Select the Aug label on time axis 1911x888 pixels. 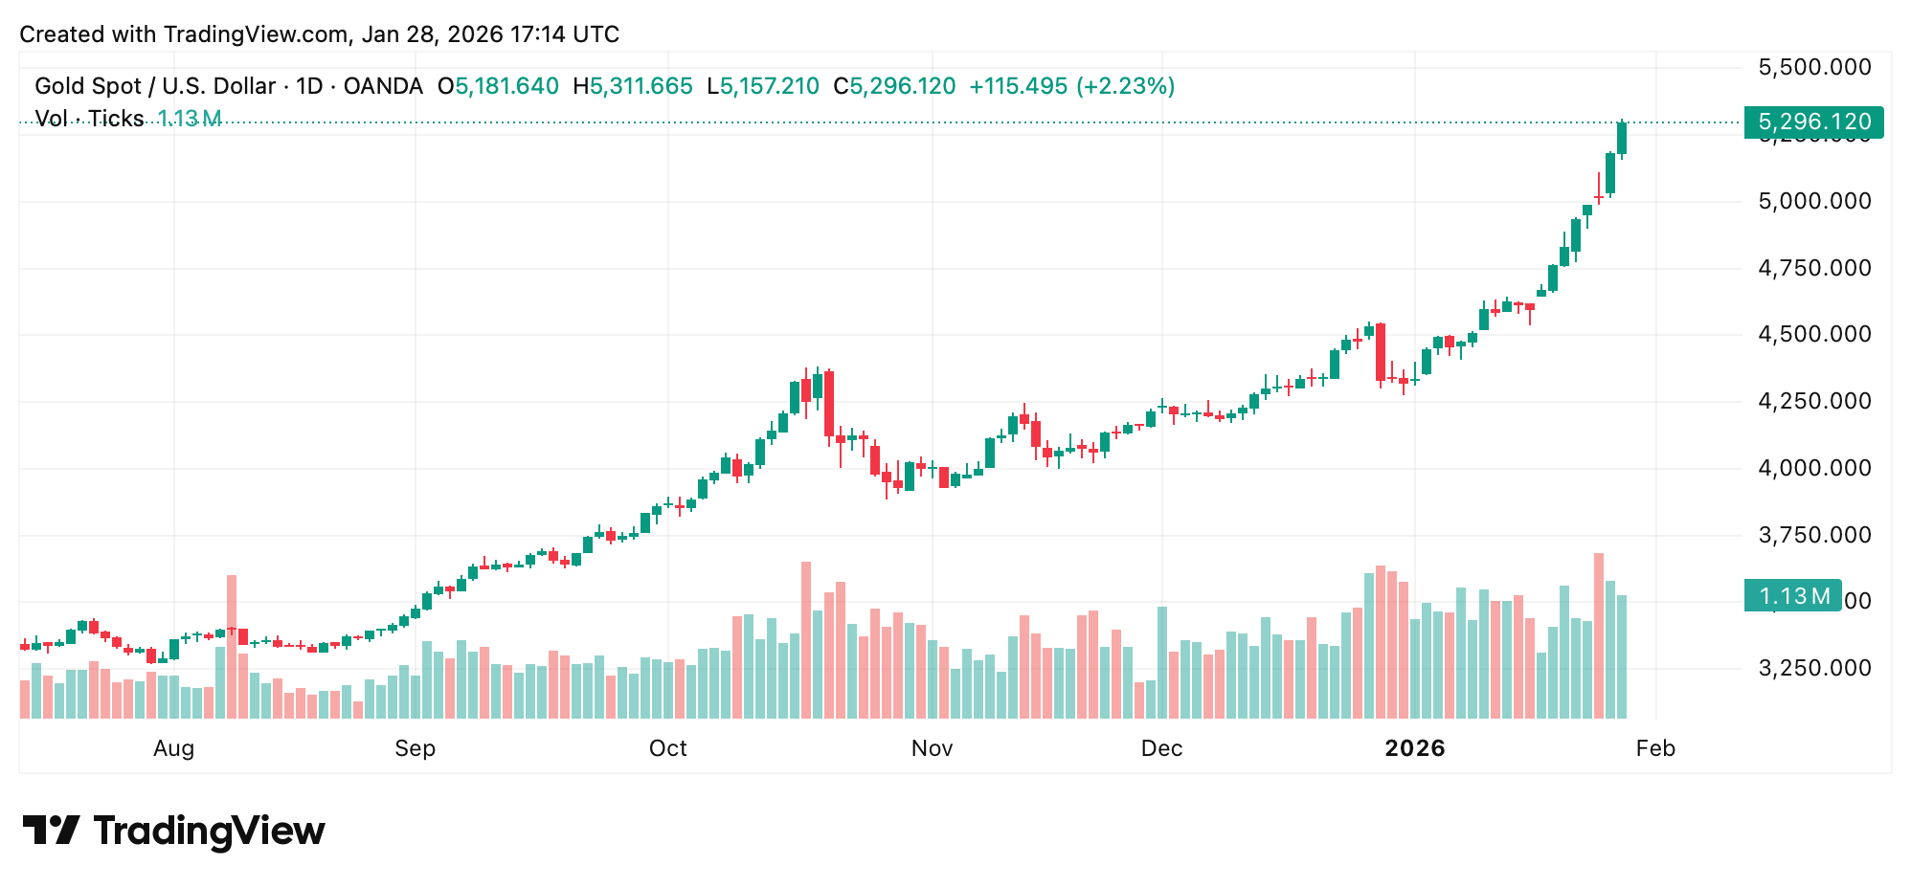173,748
